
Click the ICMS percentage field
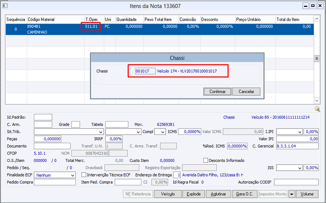point(189,132)
